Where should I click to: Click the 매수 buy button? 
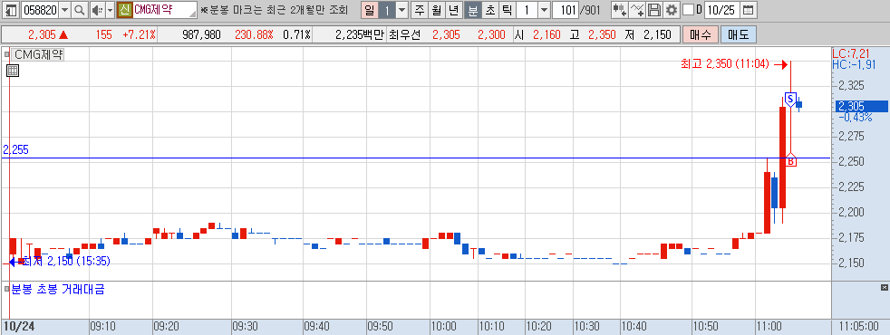701,34
